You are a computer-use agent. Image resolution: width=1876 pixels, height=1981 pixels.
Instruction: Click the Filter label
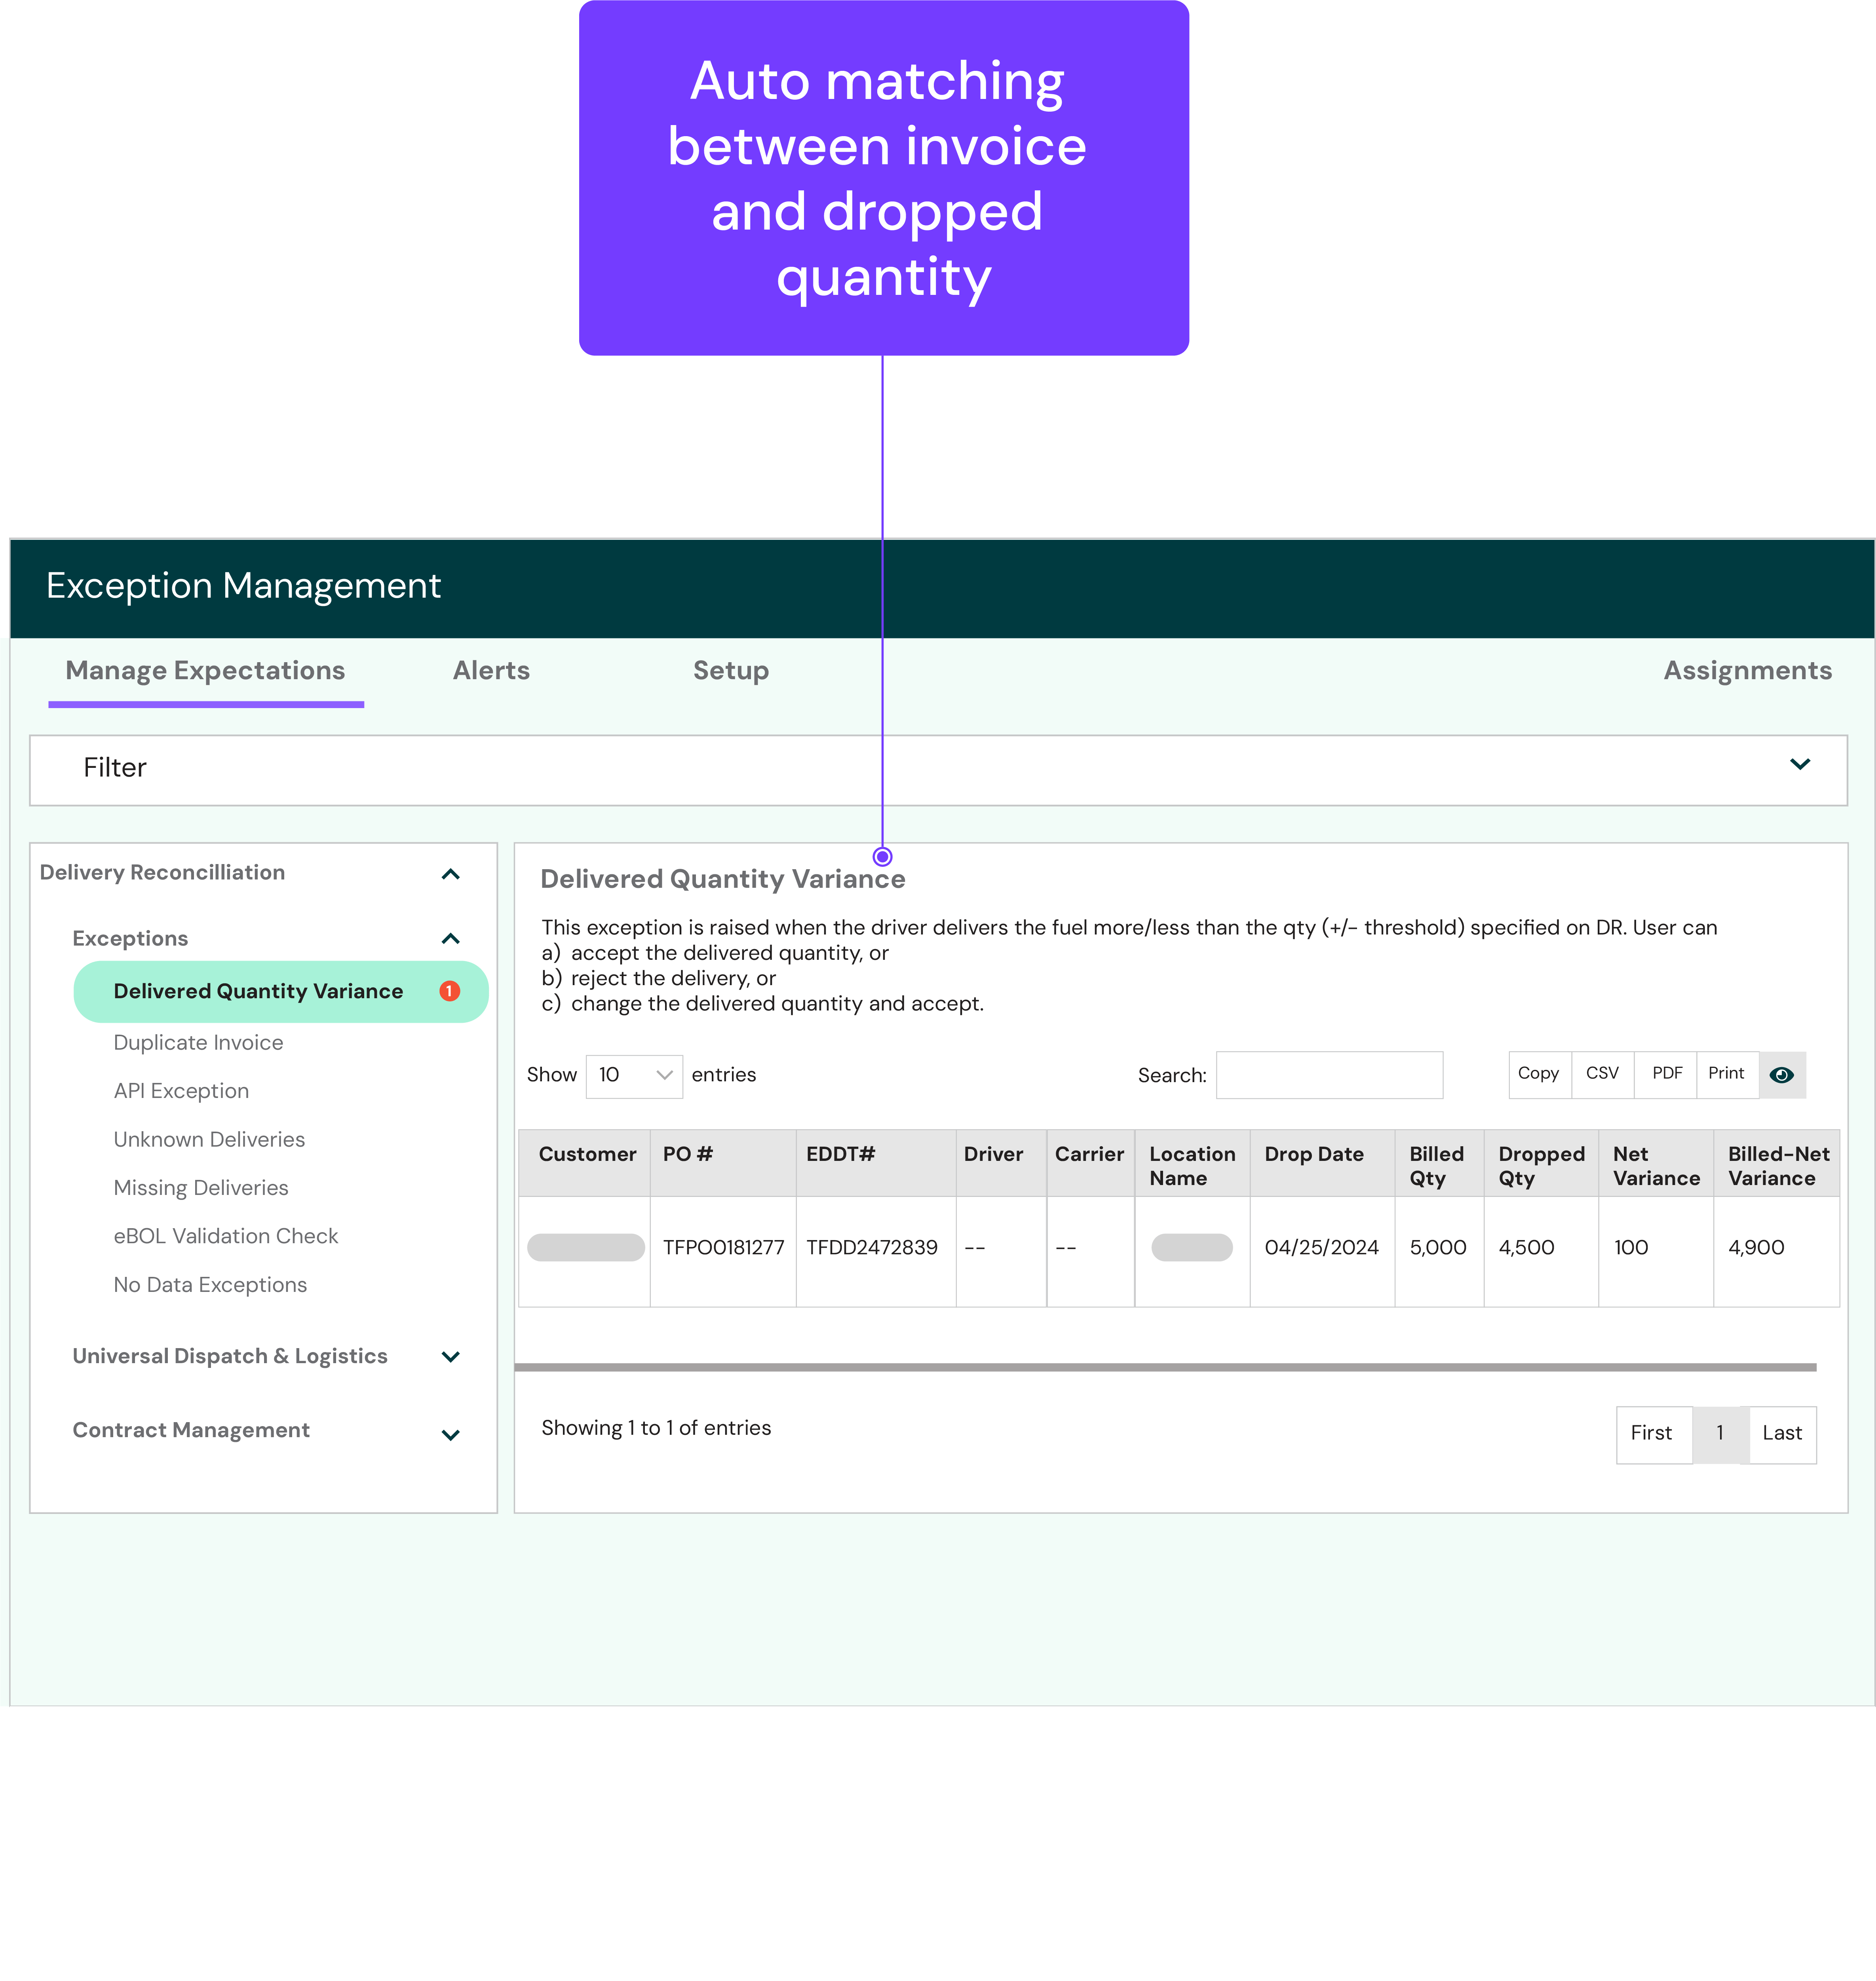[x=115, y=767]
